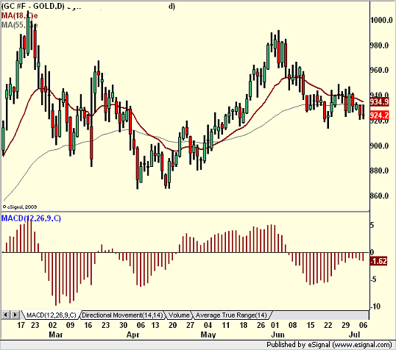Click the GC #F - GOLD,D chart title
This screenshot has height=350, width=396.
click(x=32, y=7)
